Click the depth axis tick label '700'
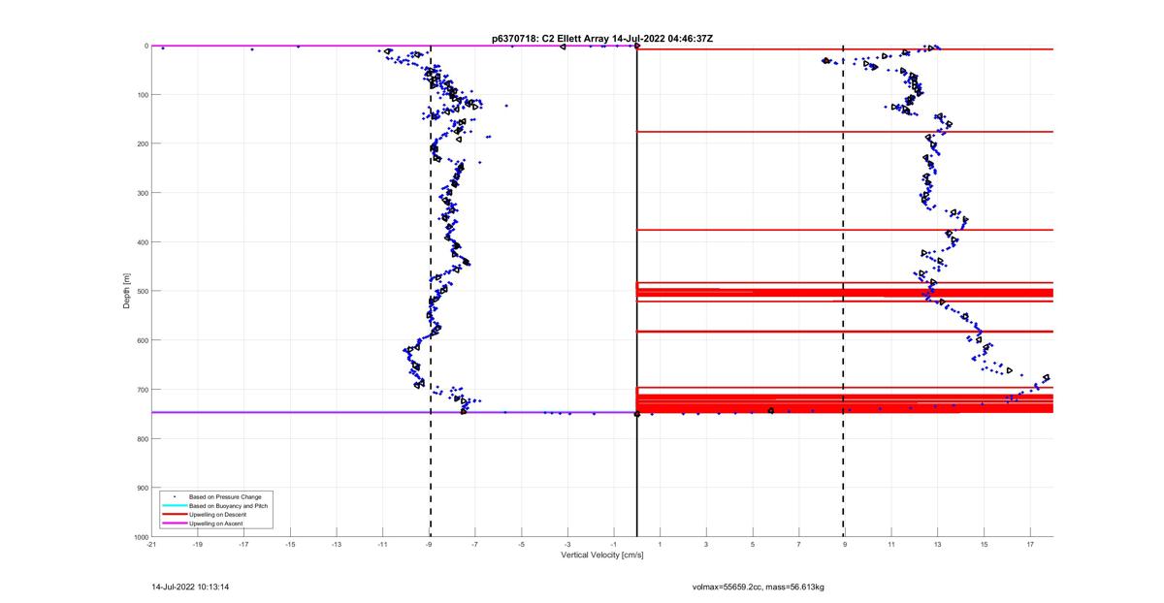Viewport: 1164px width, 603px height. point(142,390)
